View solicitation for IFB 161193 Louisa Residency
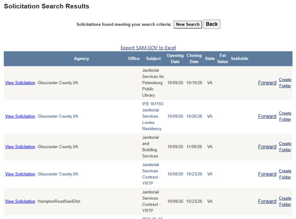 coord(20,116)
